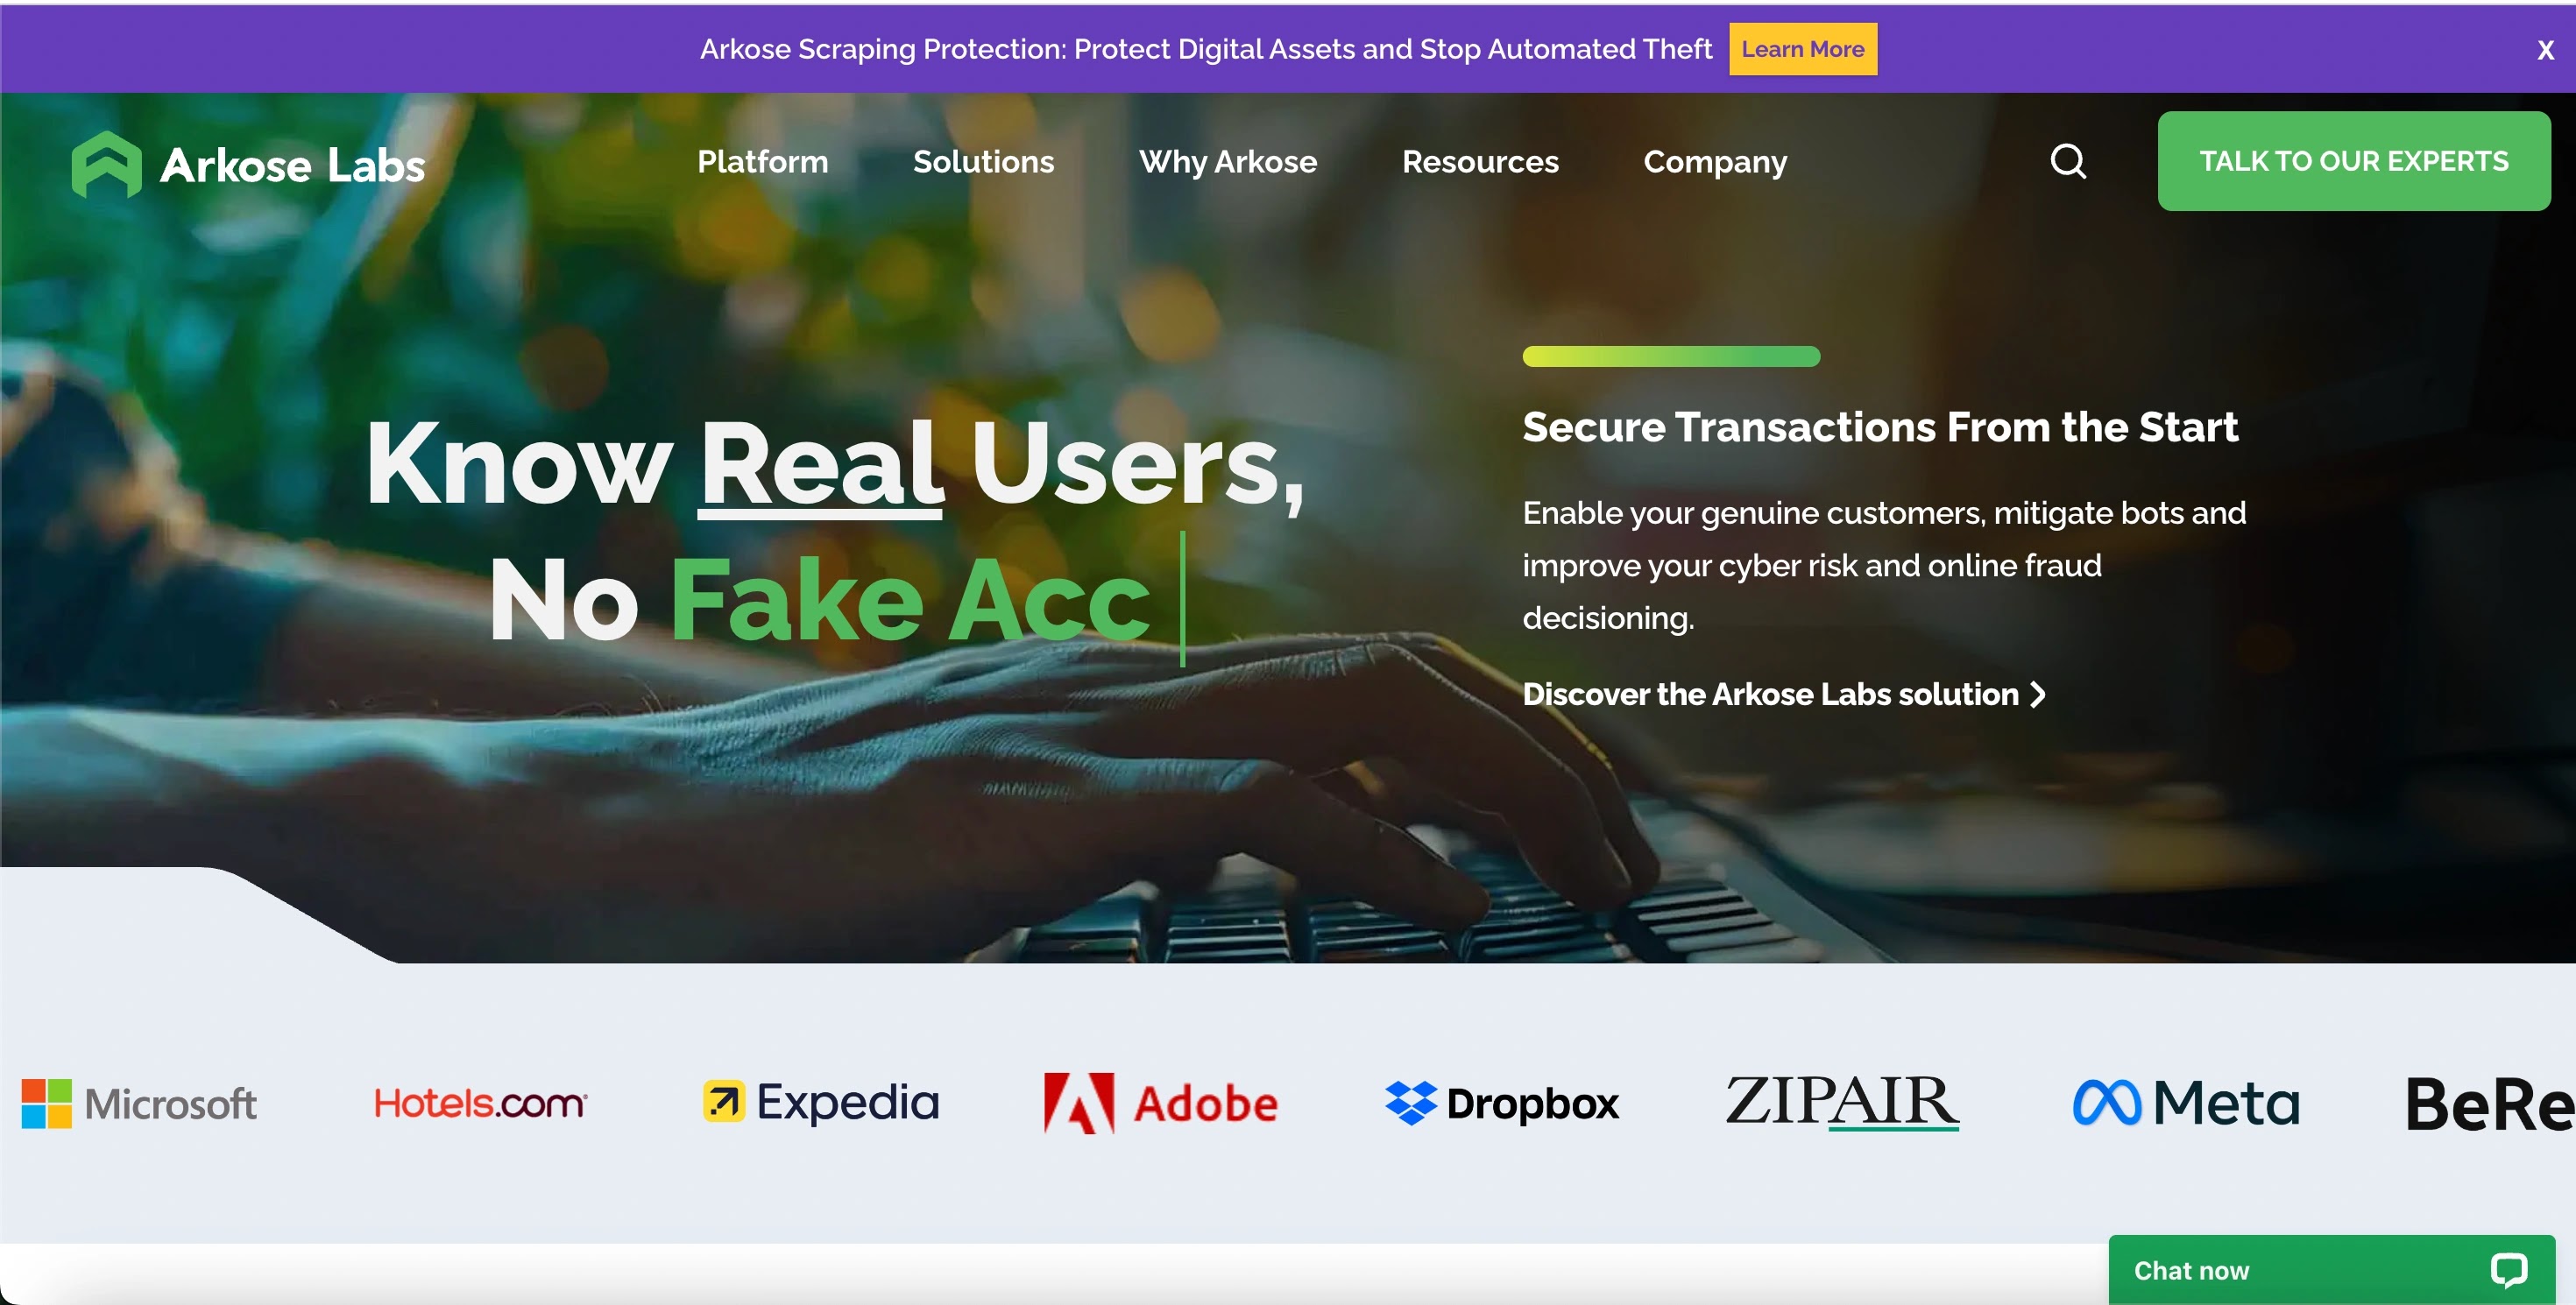Image resolution: width=2576 pixels, height=1305 pixels.
Task: Expand the Solutions menu
Action: click(x=983, y=162)
